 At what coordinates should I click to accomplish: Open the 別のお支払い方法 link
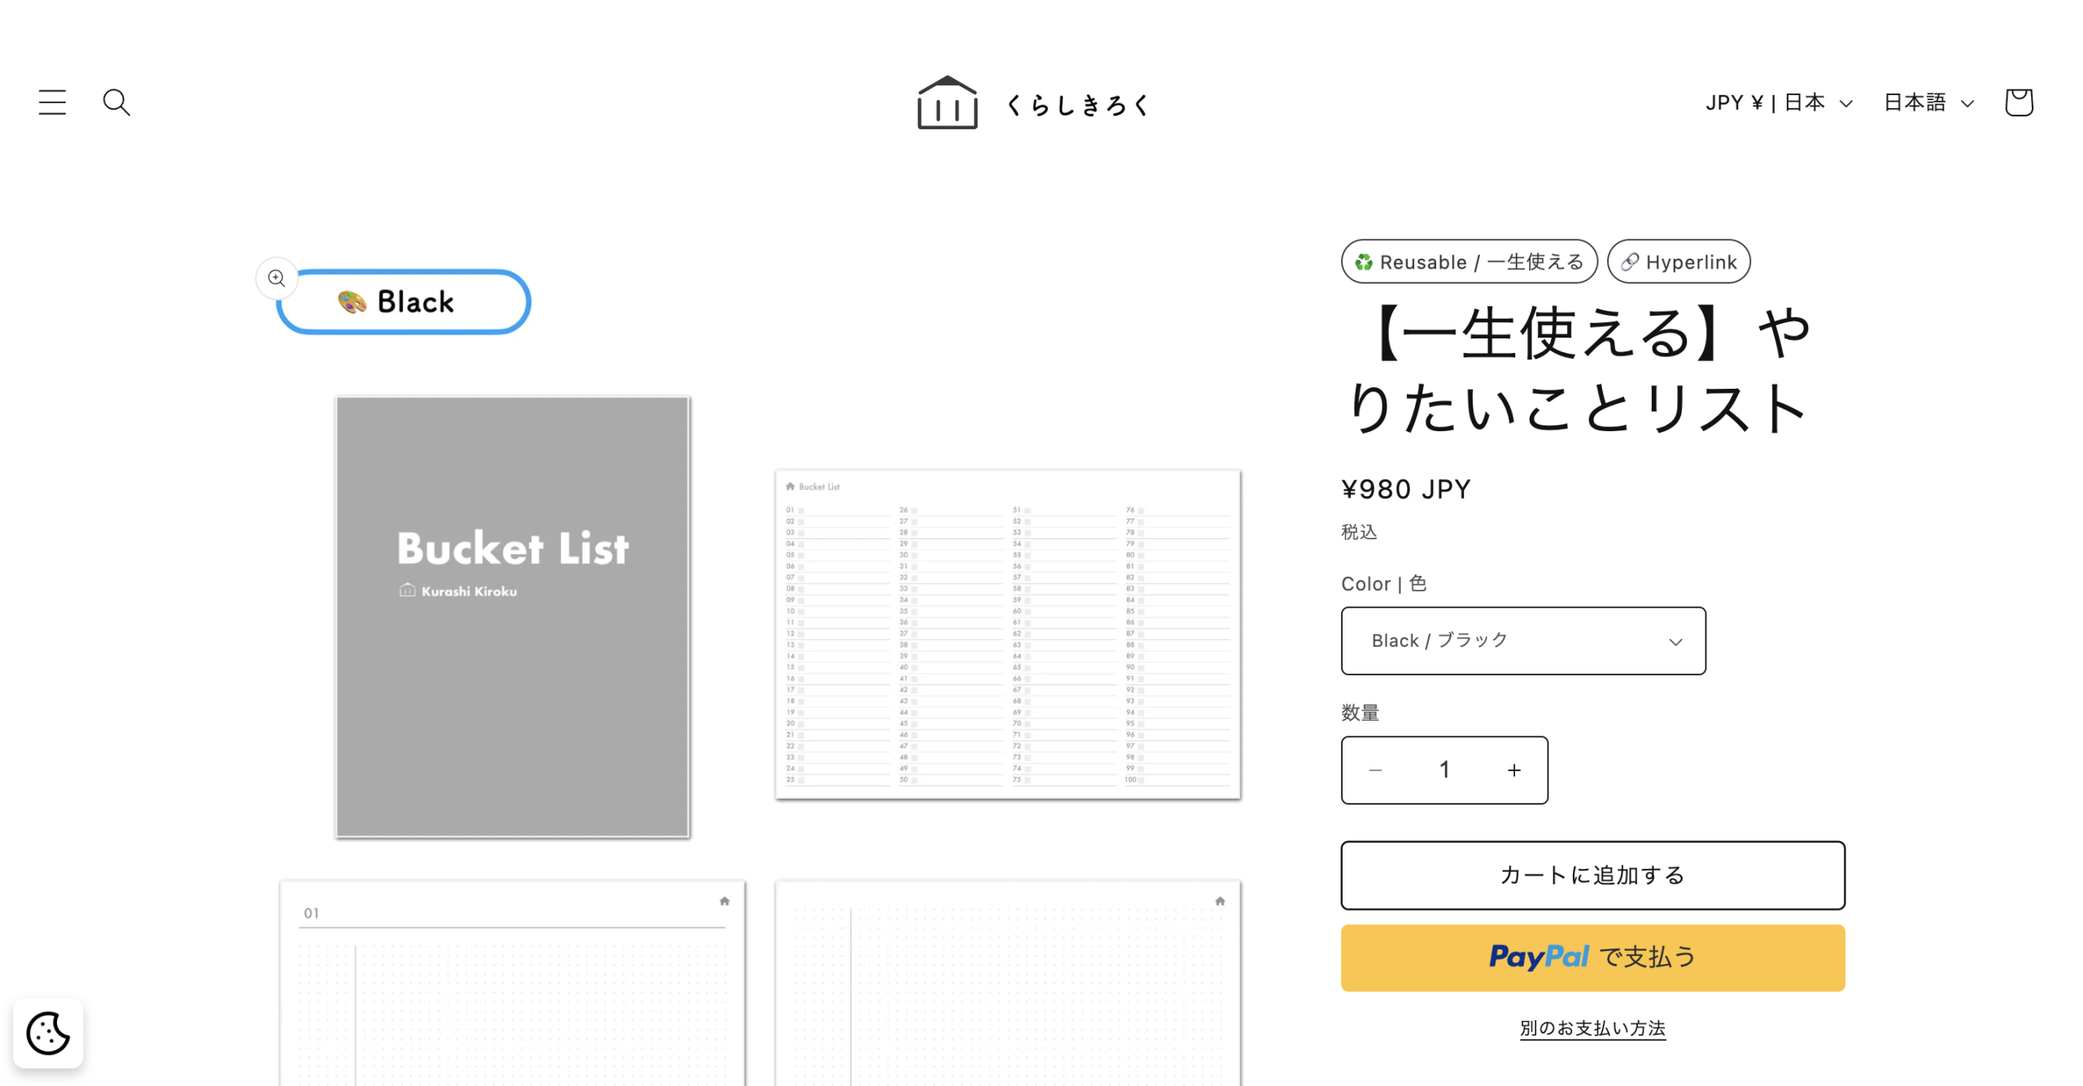[1592, 1028]
